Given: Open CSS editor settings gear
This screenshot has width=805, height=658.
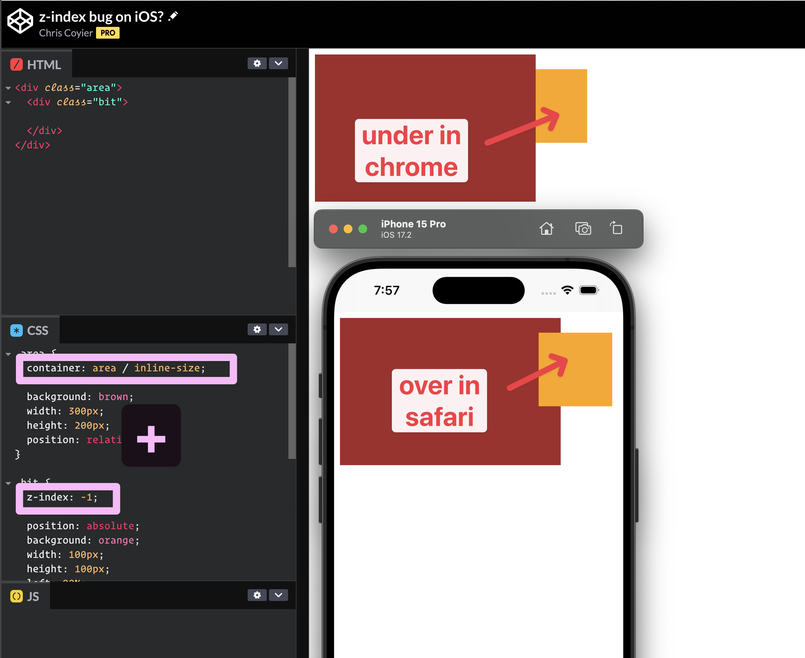Looking at the screenshot, I should [x=257, y=329].
